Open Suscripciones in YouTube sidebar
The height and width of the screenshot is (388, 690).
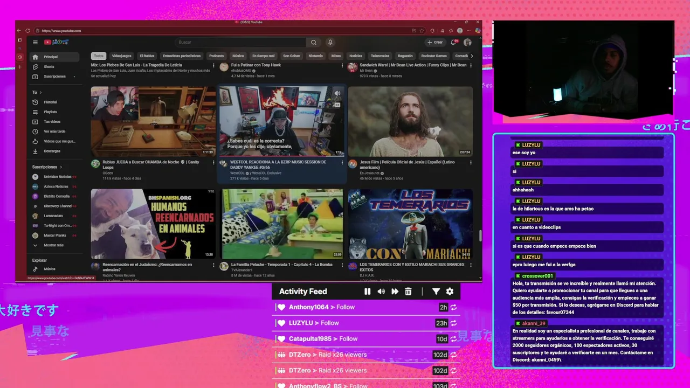tap(54, 77)
